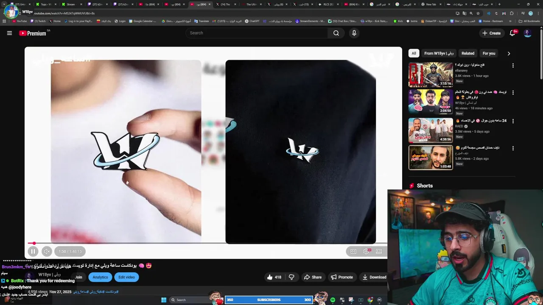Viewport: 543px width, 305px height.
Task: Open video Analytics
Action: coord(100,277)
